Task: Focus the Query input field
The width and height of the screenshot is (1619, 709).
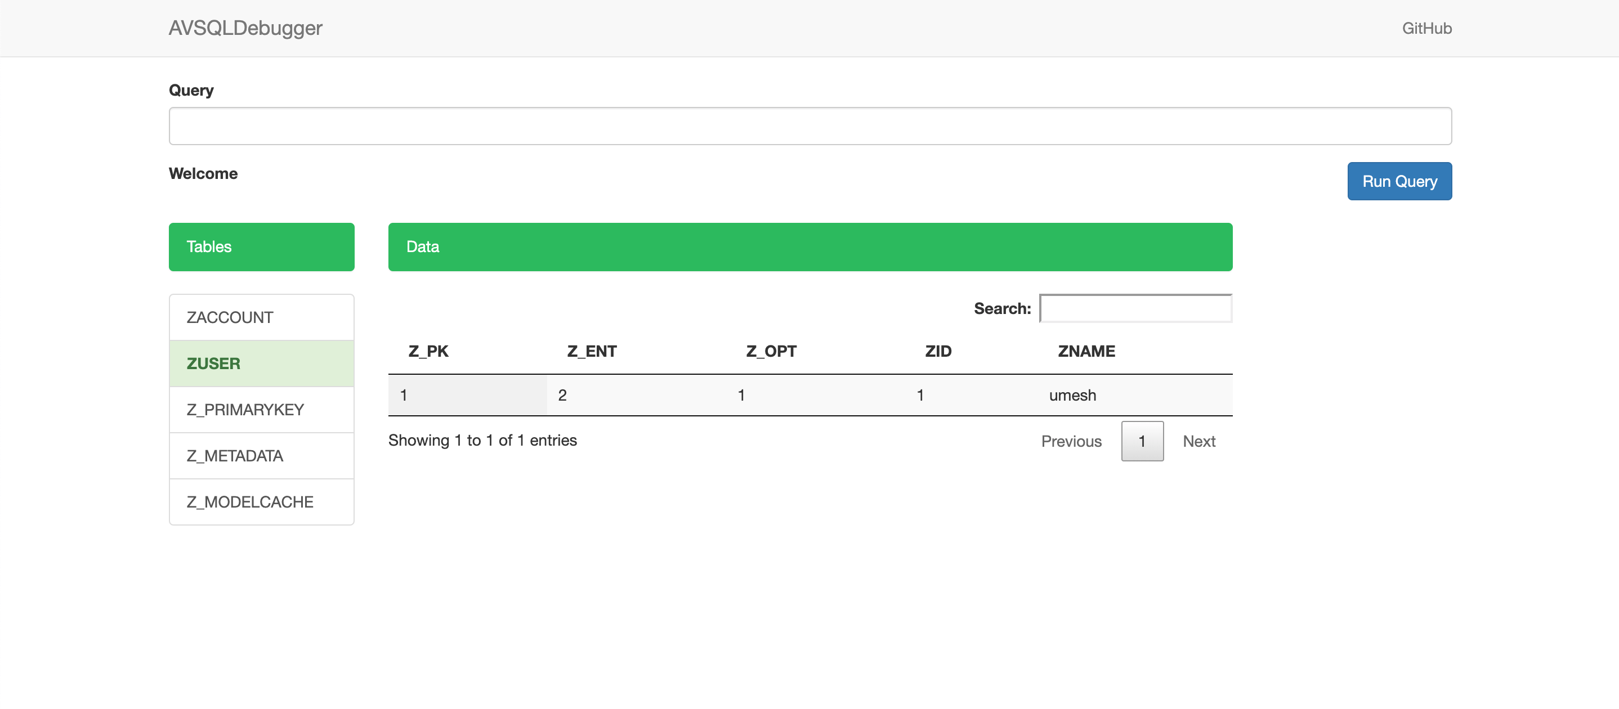Action: (809, 126)
